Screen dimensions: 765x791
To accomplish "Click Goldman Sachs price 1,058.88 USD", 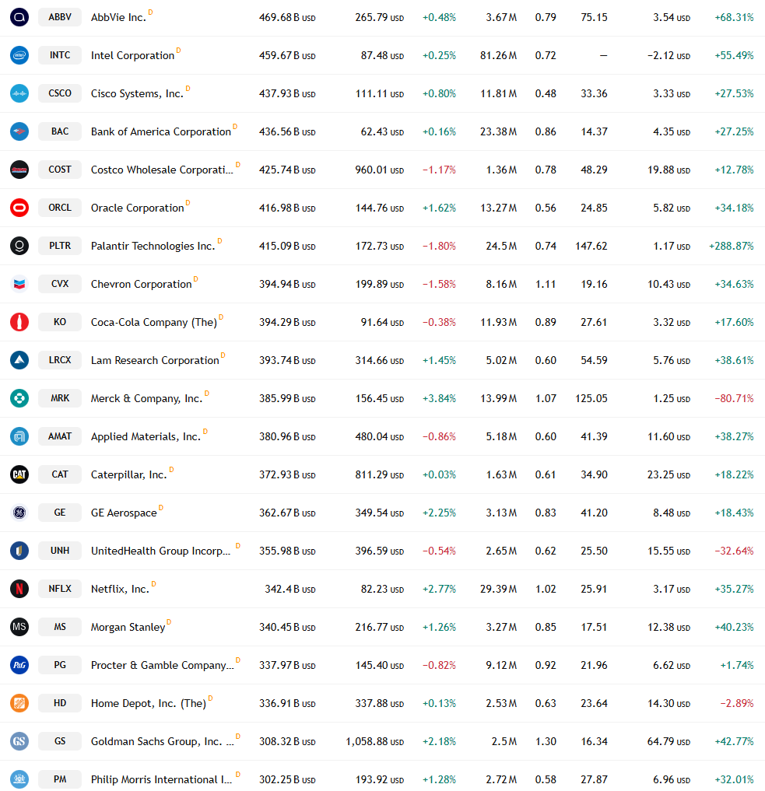I will (375, 741).
